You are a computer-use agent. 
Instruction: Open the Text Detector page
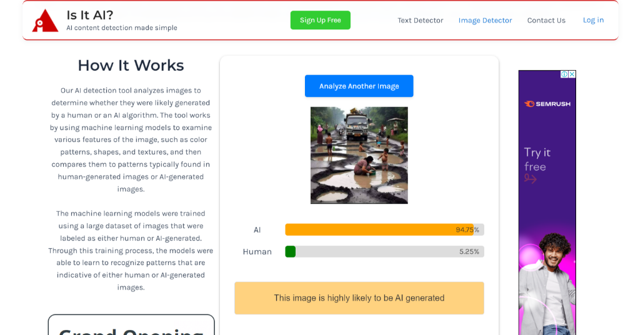pyautogui.click(x=421, y=21)
